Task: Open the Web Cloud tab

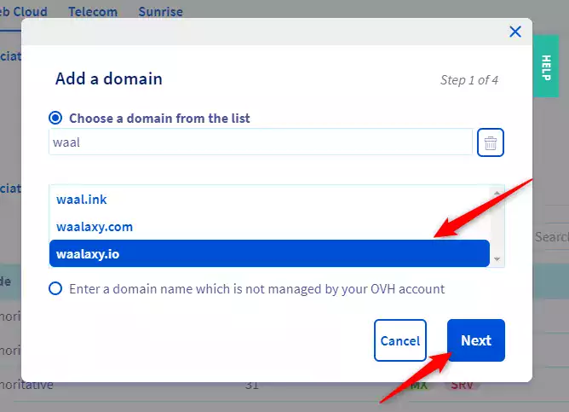Action: pyautogui.click(x=24, y=12)
